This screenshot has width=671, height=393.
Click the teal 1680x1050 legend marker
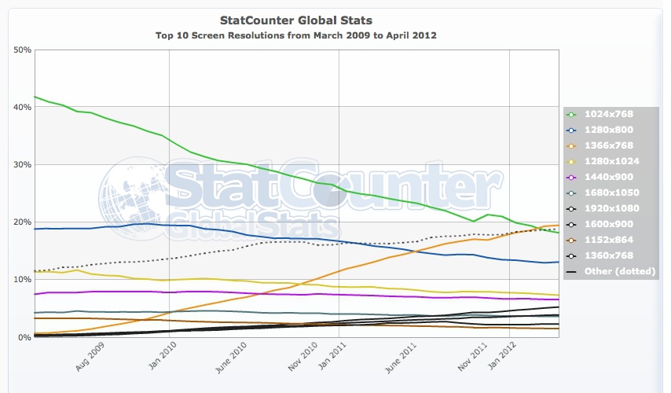(x=571, y=193)
